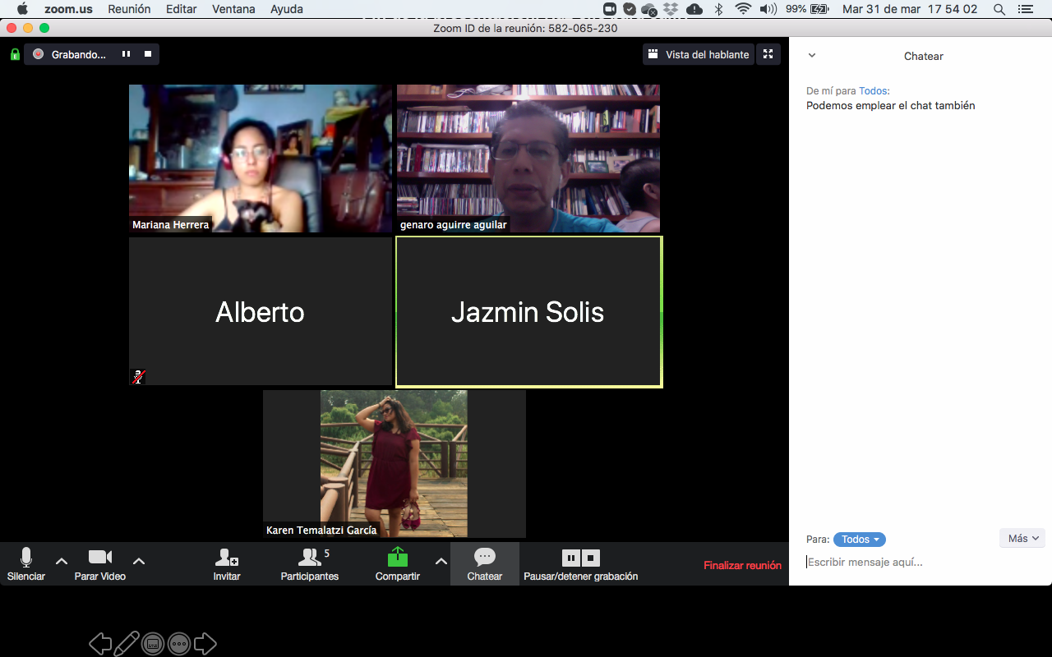Viewport: 1052px width, 657px height.
Task: Open the Participantes list
Action: coord(310,558)
